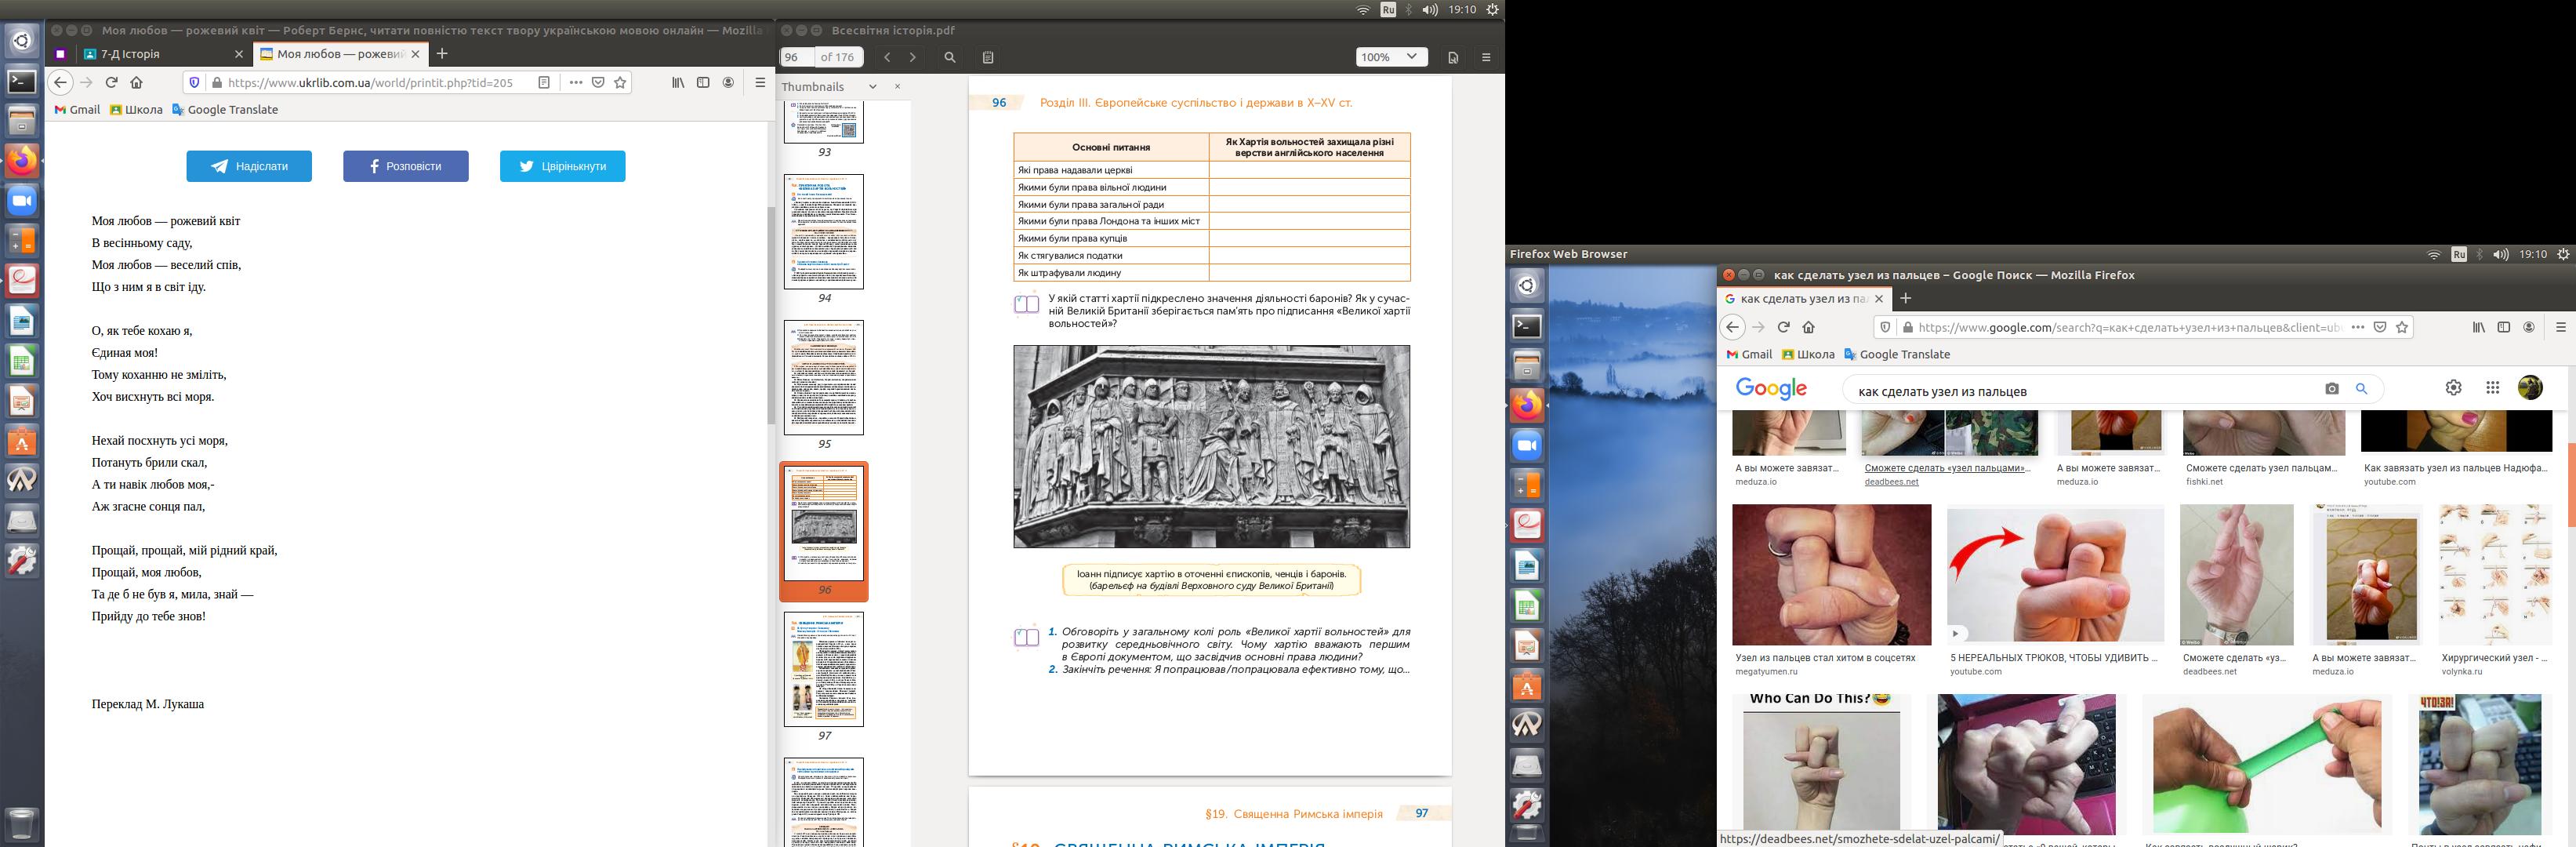Image resolution: width=2576 pixels, height=847 pixels.
Task: Open Google apps grid icon
Action: click(2492, 388)
